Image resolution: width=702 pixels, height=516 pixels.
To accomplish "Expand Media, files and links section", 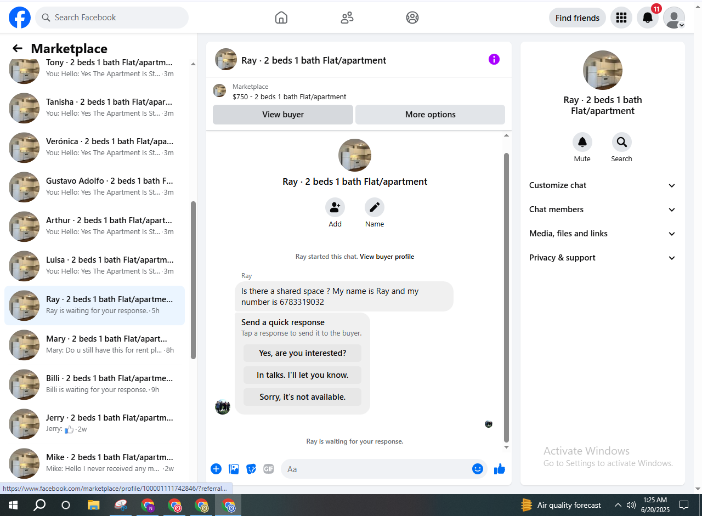I will point(602,234).
